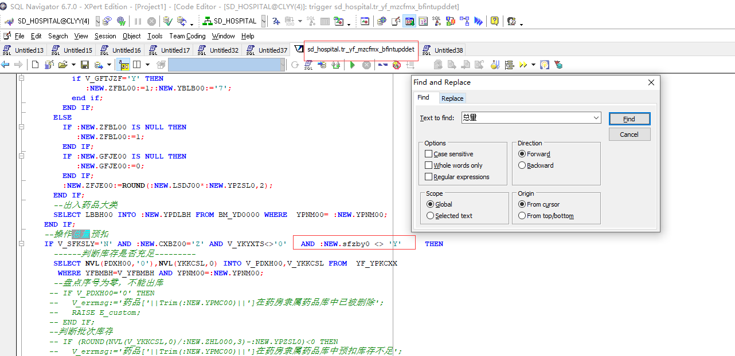Click the blue Back arrow icon
Screen dimensions: 735x356
coord(6,65)
